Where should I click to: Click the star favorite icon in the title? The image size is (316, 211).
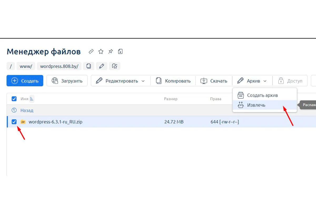pyautogui.click(x=101, y=52)
